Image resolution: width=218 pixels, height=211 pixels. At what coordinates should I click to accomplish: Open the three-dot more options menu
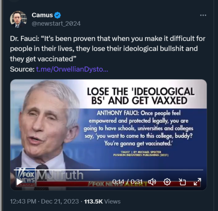click(203, 15)
